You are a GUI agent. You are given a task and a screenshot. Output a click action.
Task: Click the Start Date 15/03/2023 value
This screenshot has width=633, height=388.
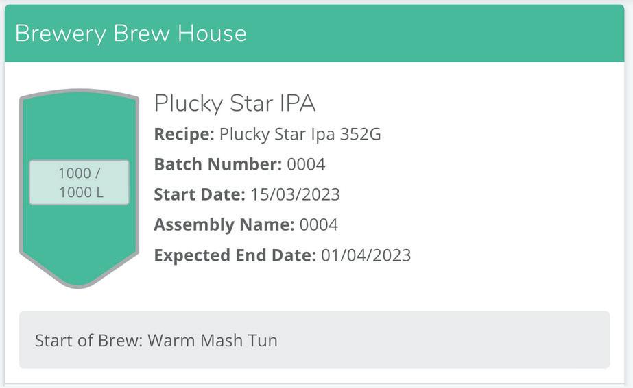pyautogui.click(x=295, y=194)
